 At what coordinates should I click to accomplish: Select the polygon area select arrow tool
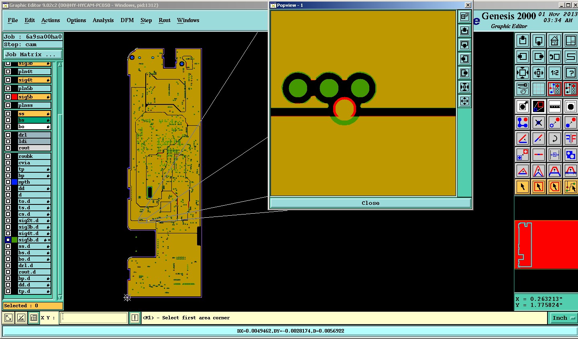[555, 187]
